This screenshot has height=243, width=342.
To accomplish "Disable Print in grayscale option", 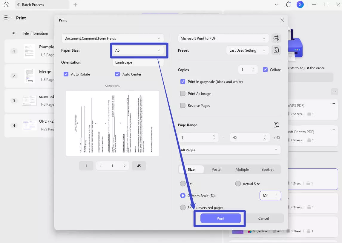I will point(183,81).
